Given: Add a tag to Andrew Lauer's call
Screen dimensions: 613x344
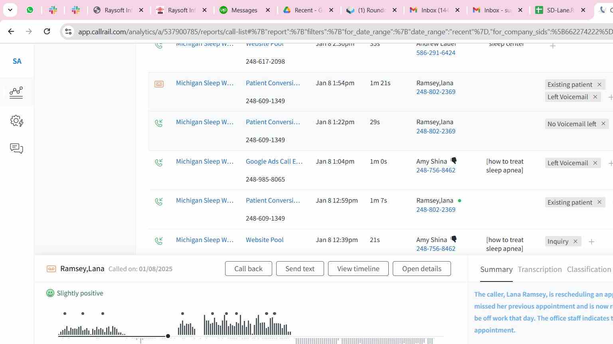Looking at the screenshot, I should pos(553,46).
